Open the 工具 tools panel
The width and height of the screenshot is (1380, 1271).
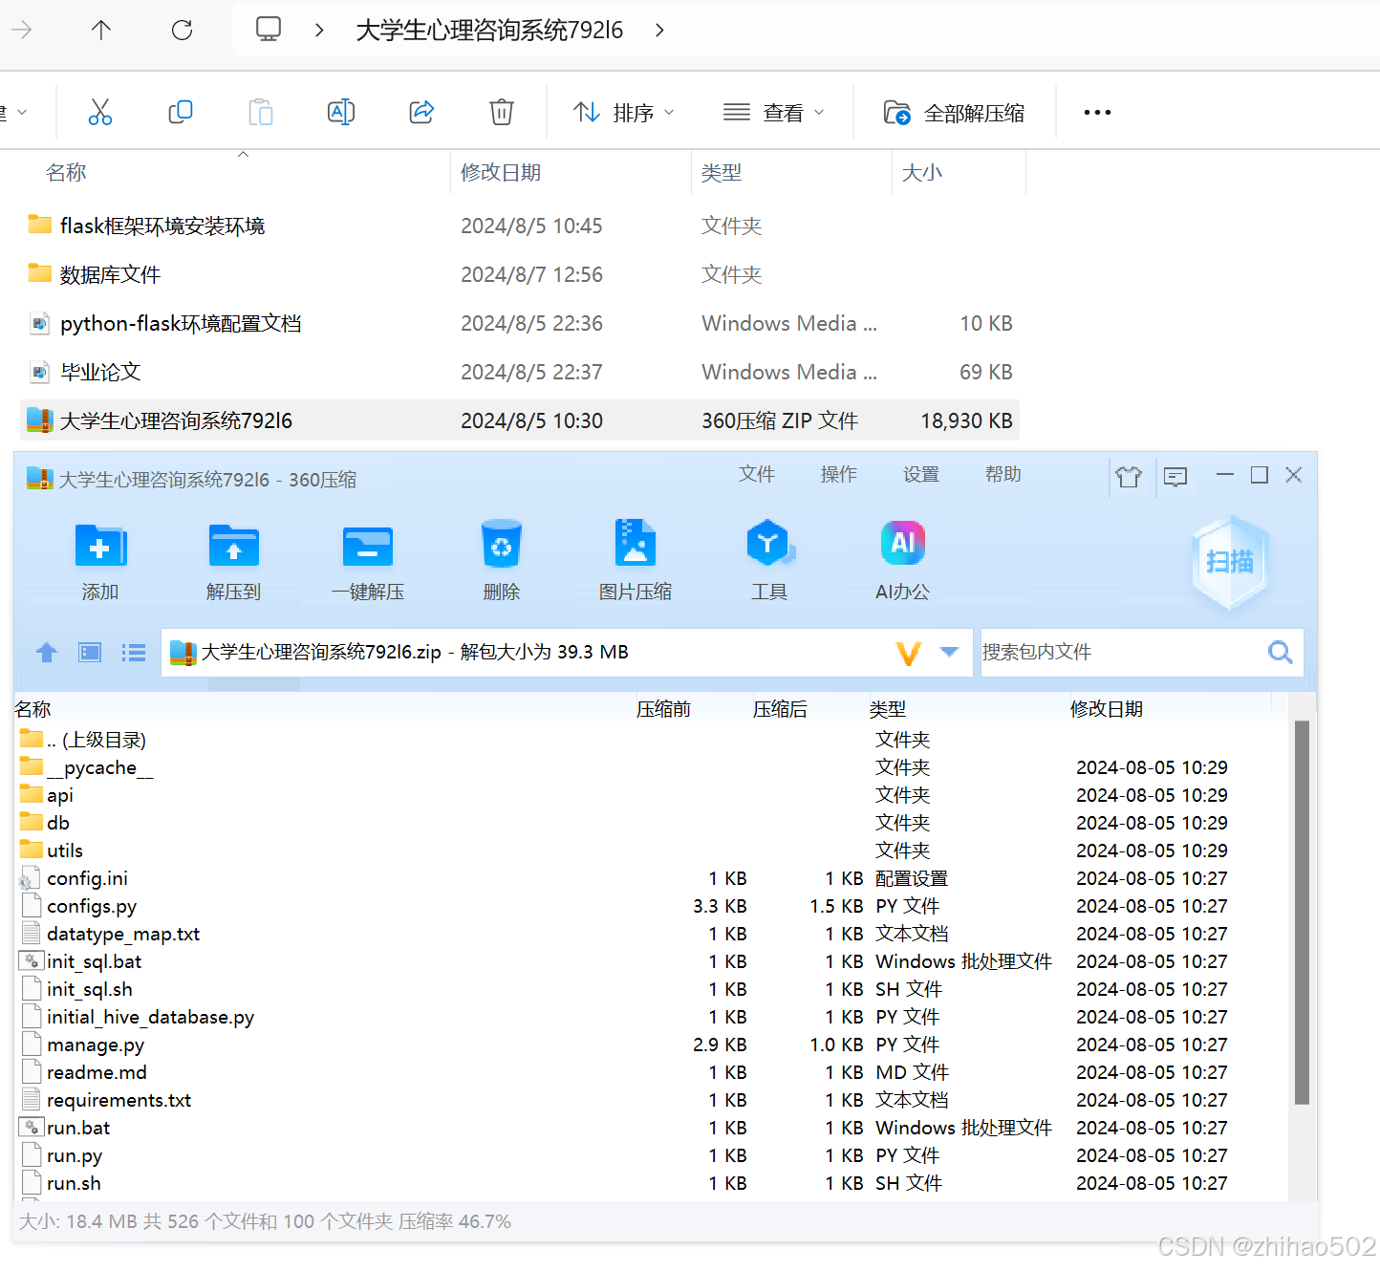coord(769,559)
